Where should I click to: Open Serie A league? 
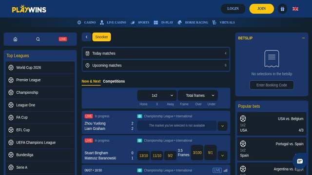[40, 167]
